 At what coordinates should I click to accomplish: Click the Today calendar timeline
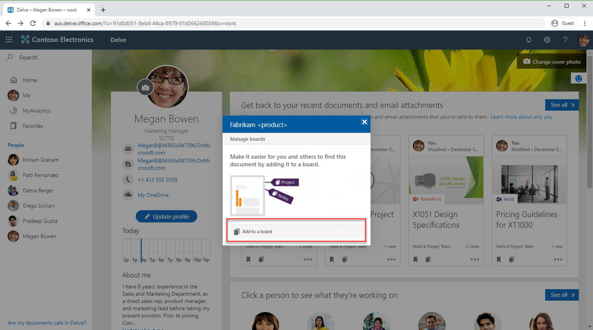click(166, 251)
